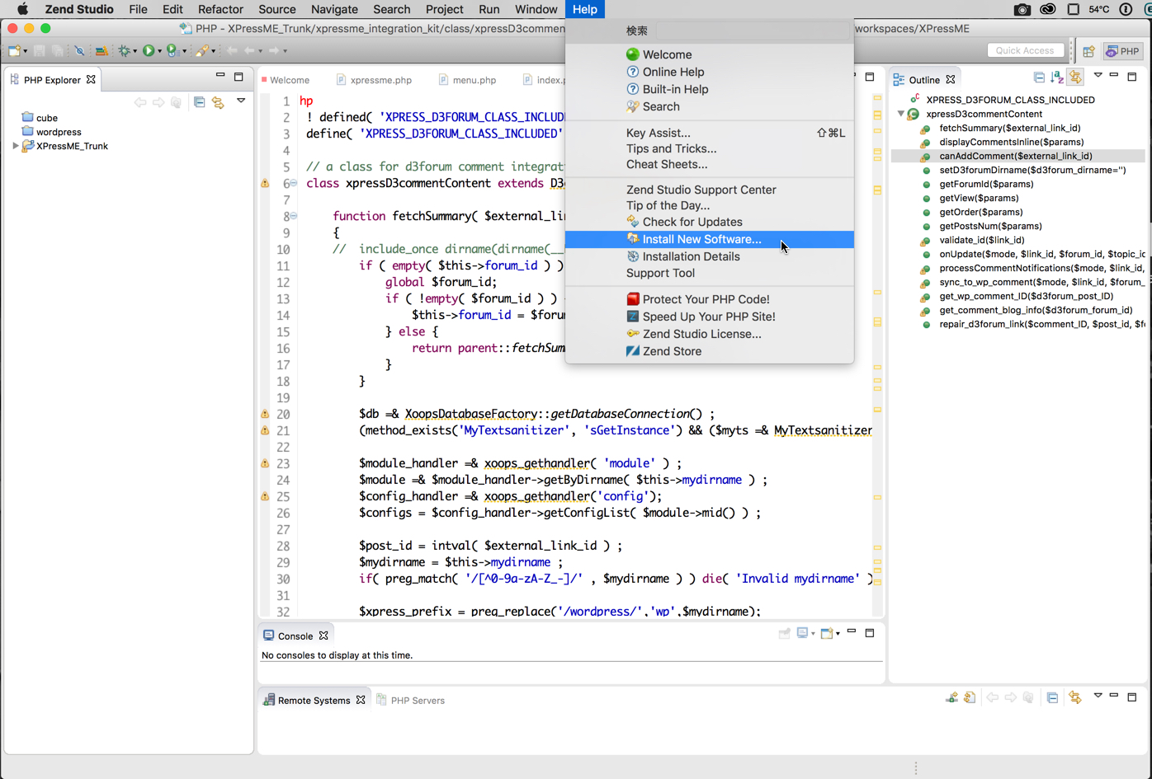Viewport: 1152px width, 779px height.
Task: Open Remote Systems view menu triangle
Action: (1098, 696)
